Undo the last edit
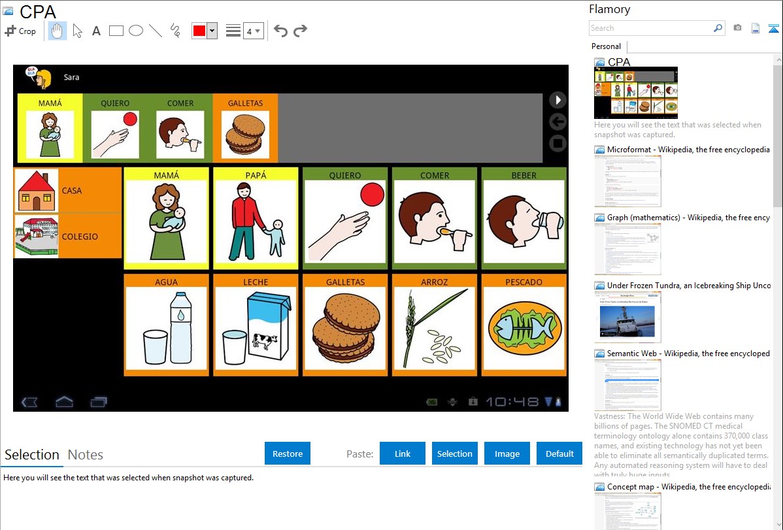This screenshot has height=530, width=783. [280, 31]
